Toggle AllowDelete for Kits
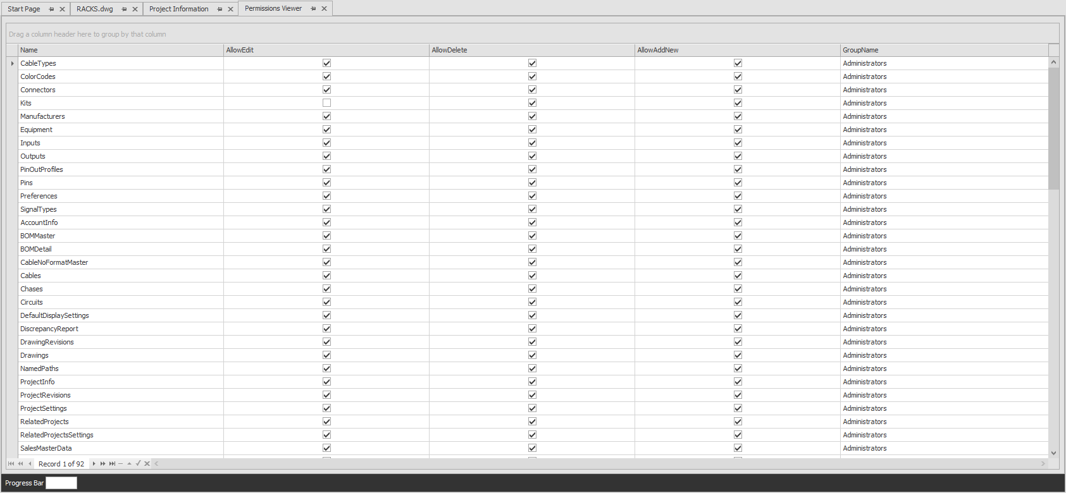Image resolution: width=1066 pixels, height=493 pixels. coord(532,103)
